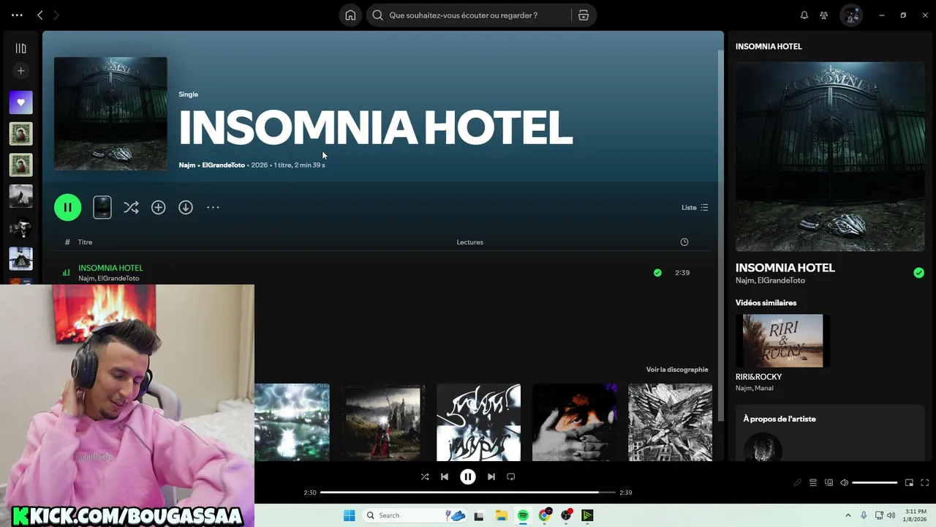This screenshot has width=936, height=527.
Task: Expand Your Library sidebar icon
Action: [x=20, y=48]
